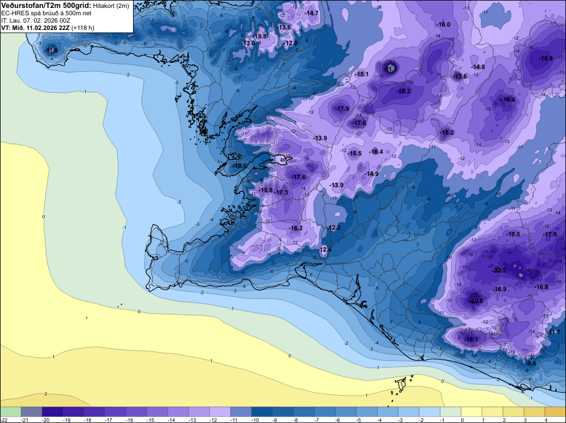
Task: Select the -14.8 temperature label
Action: (478, 67)
